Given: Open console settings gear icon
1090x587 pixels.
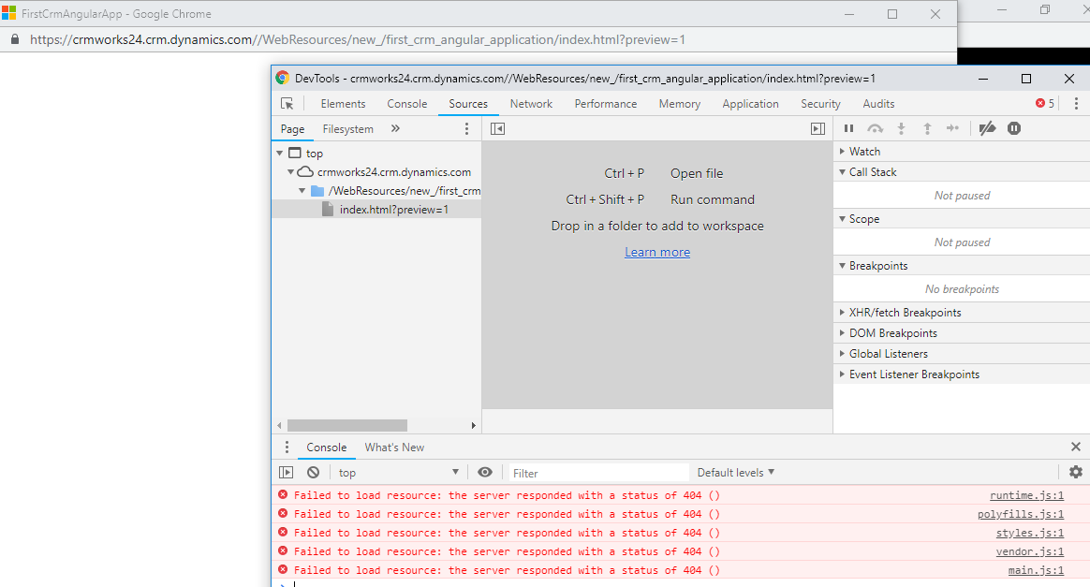Looking at the screenshot, I should (1076, 473).
